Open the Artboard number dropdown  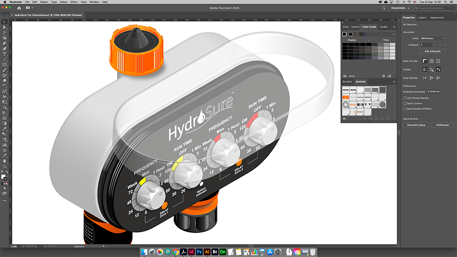pos(434,45)
